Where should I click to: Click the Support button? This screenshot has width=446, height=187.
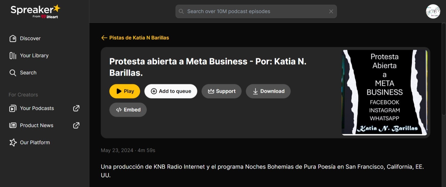click(221, 91)
